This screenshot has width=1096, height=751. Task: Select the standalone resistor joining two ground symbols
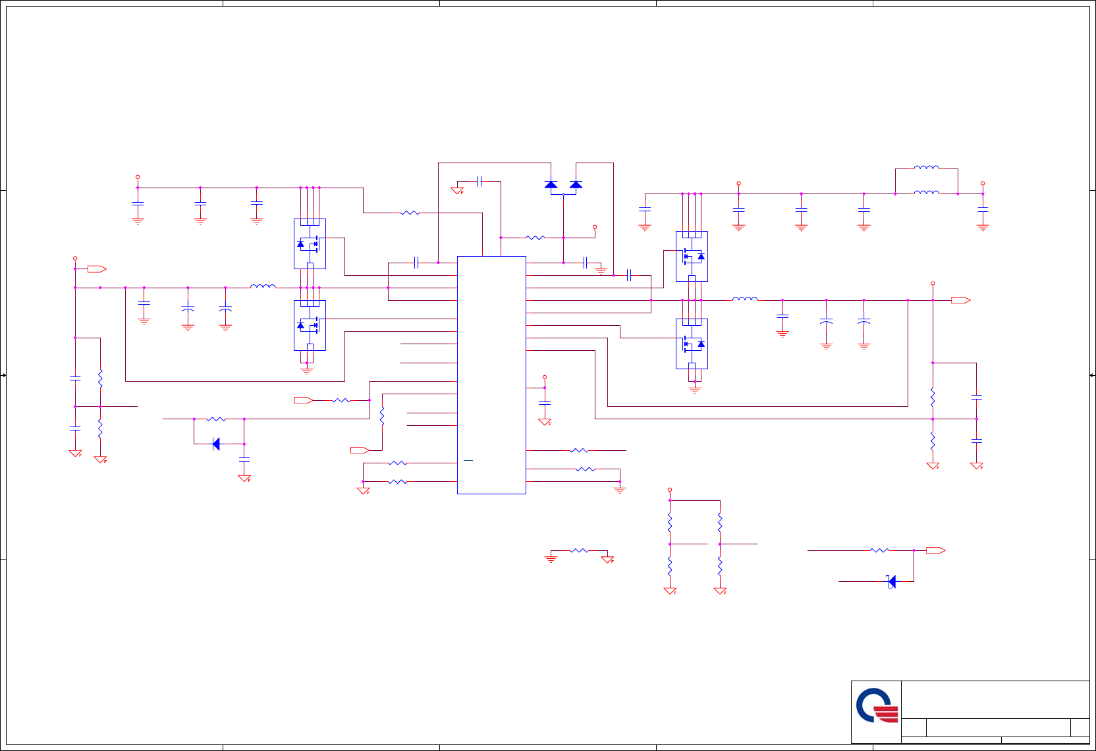tap(579, 550)
